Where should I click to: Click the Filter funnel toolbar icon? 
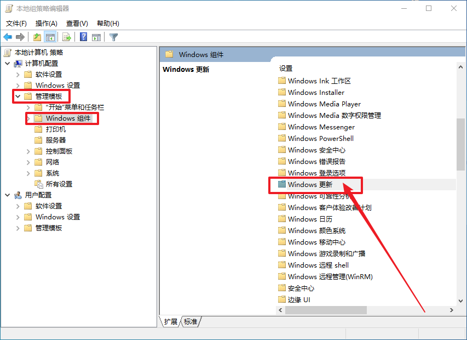coord(114,37)
